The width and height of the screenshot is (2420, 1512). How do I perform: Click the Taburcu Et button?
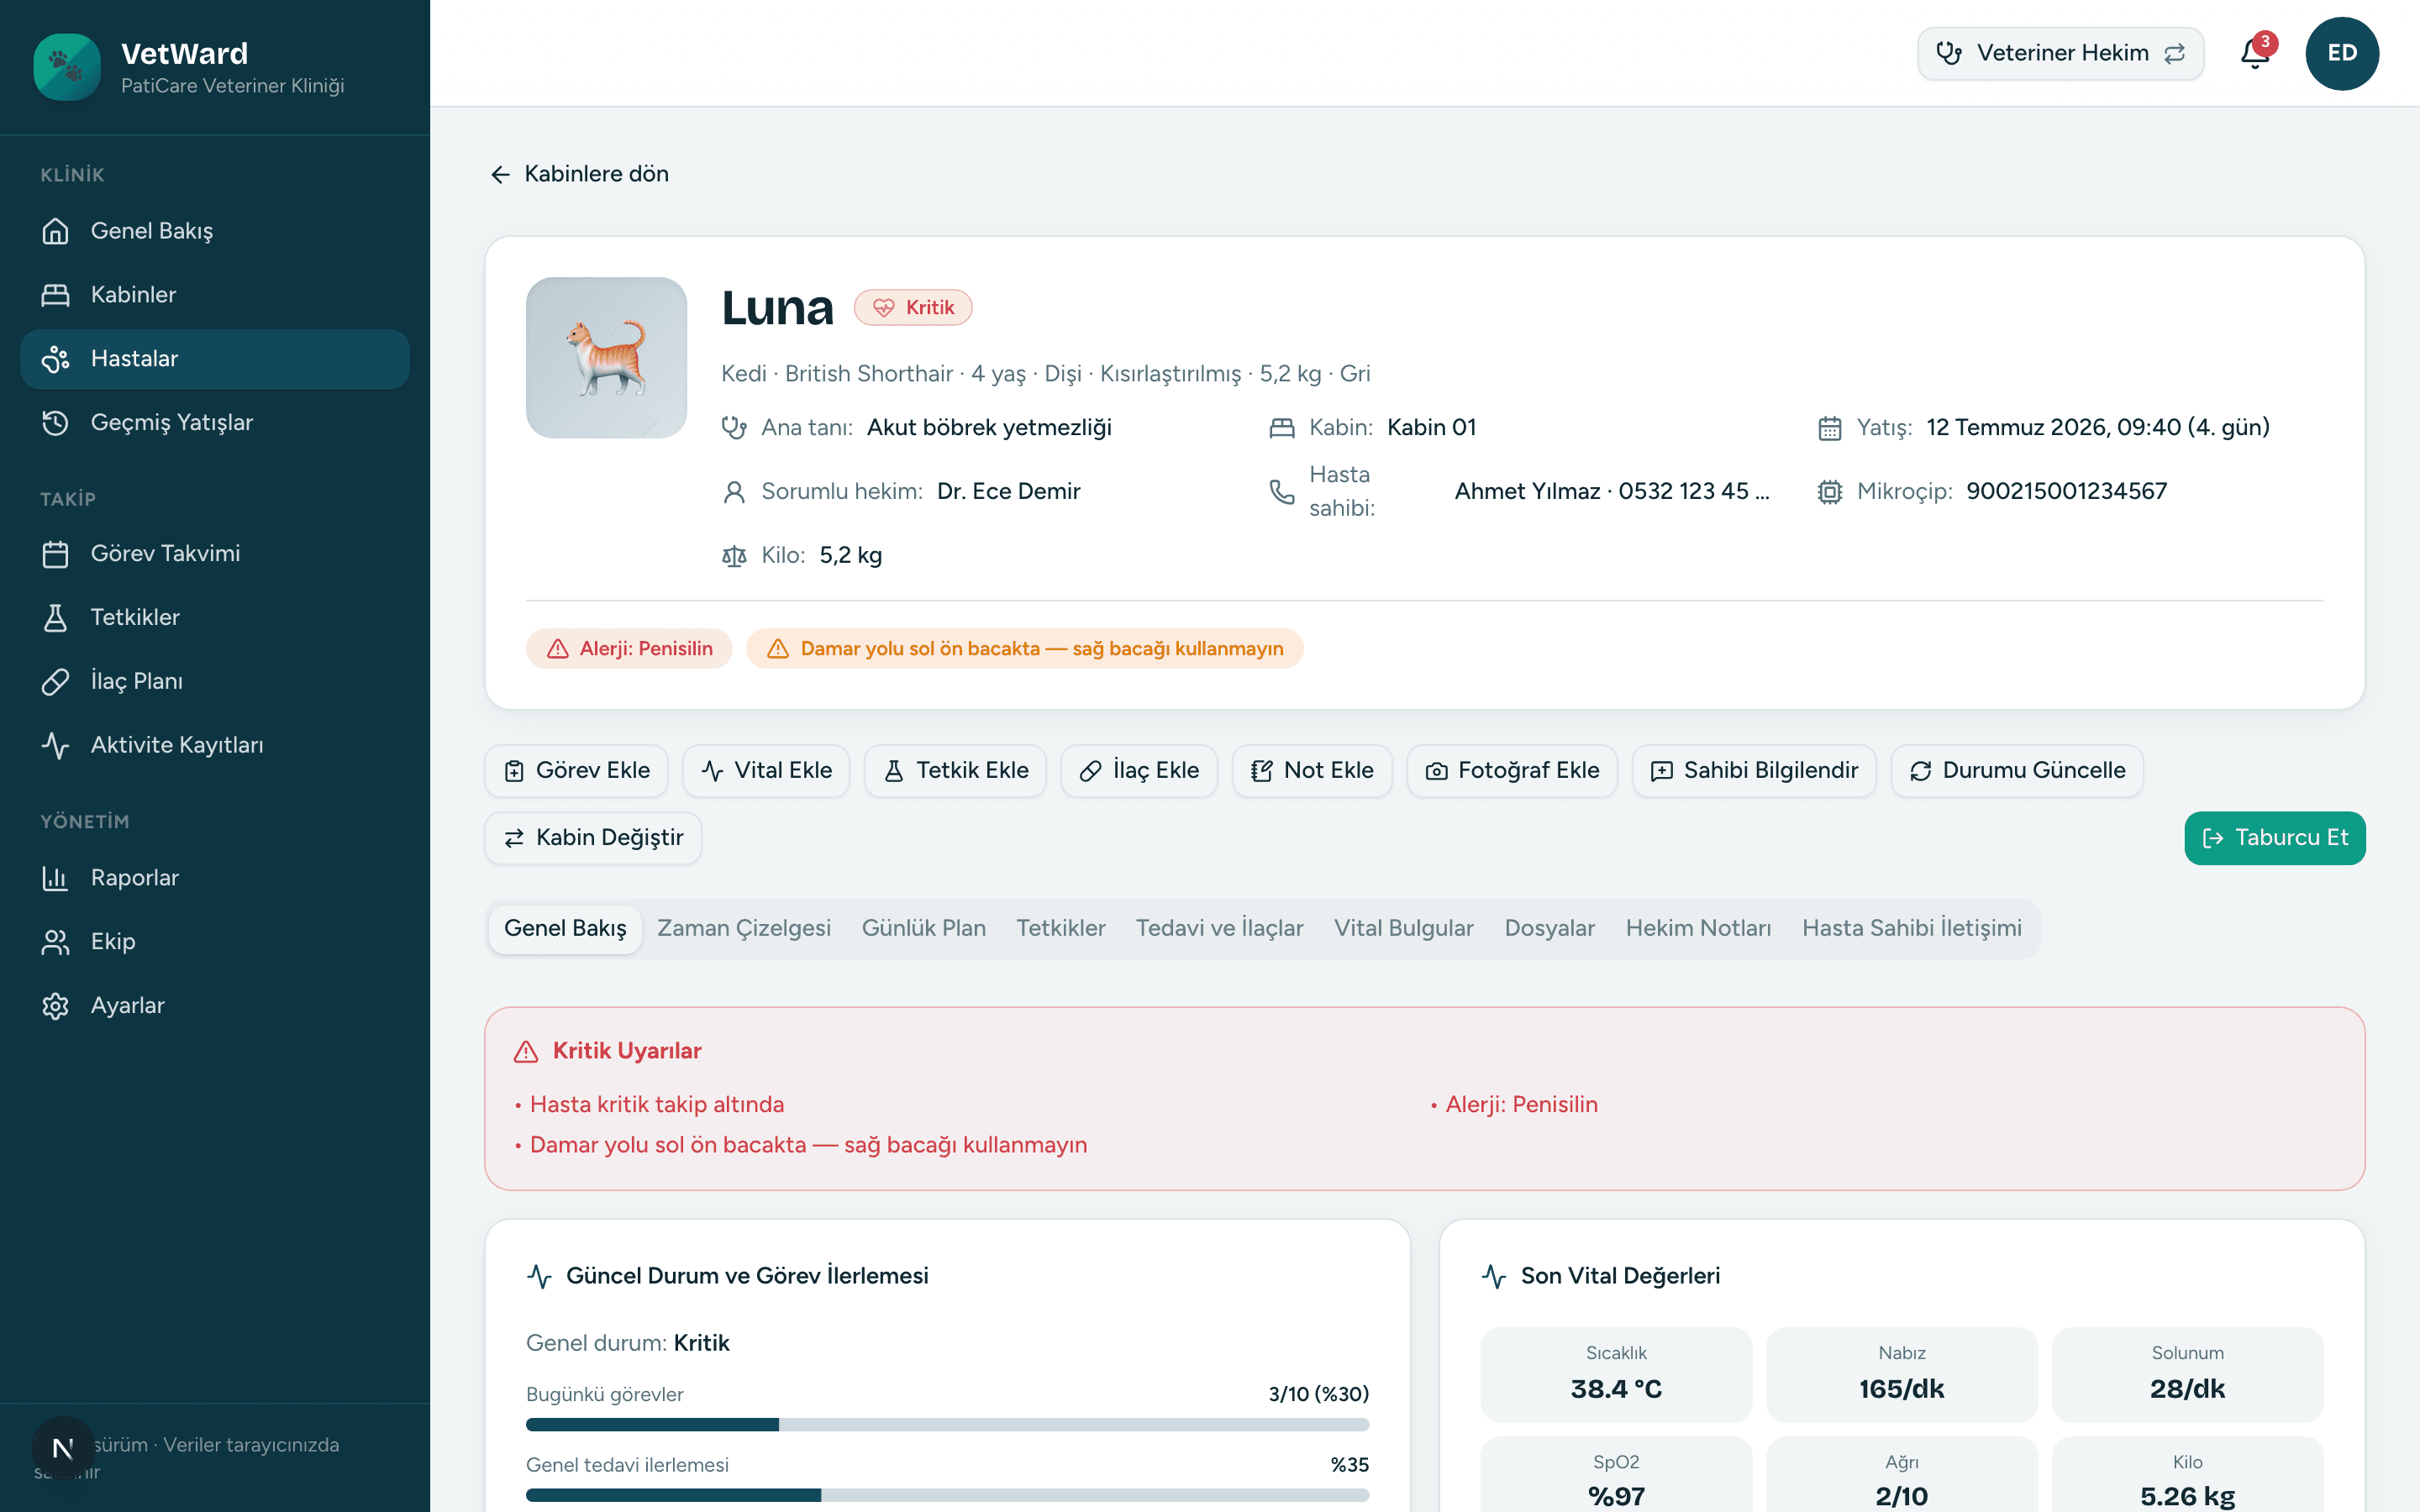(2275, 838)
